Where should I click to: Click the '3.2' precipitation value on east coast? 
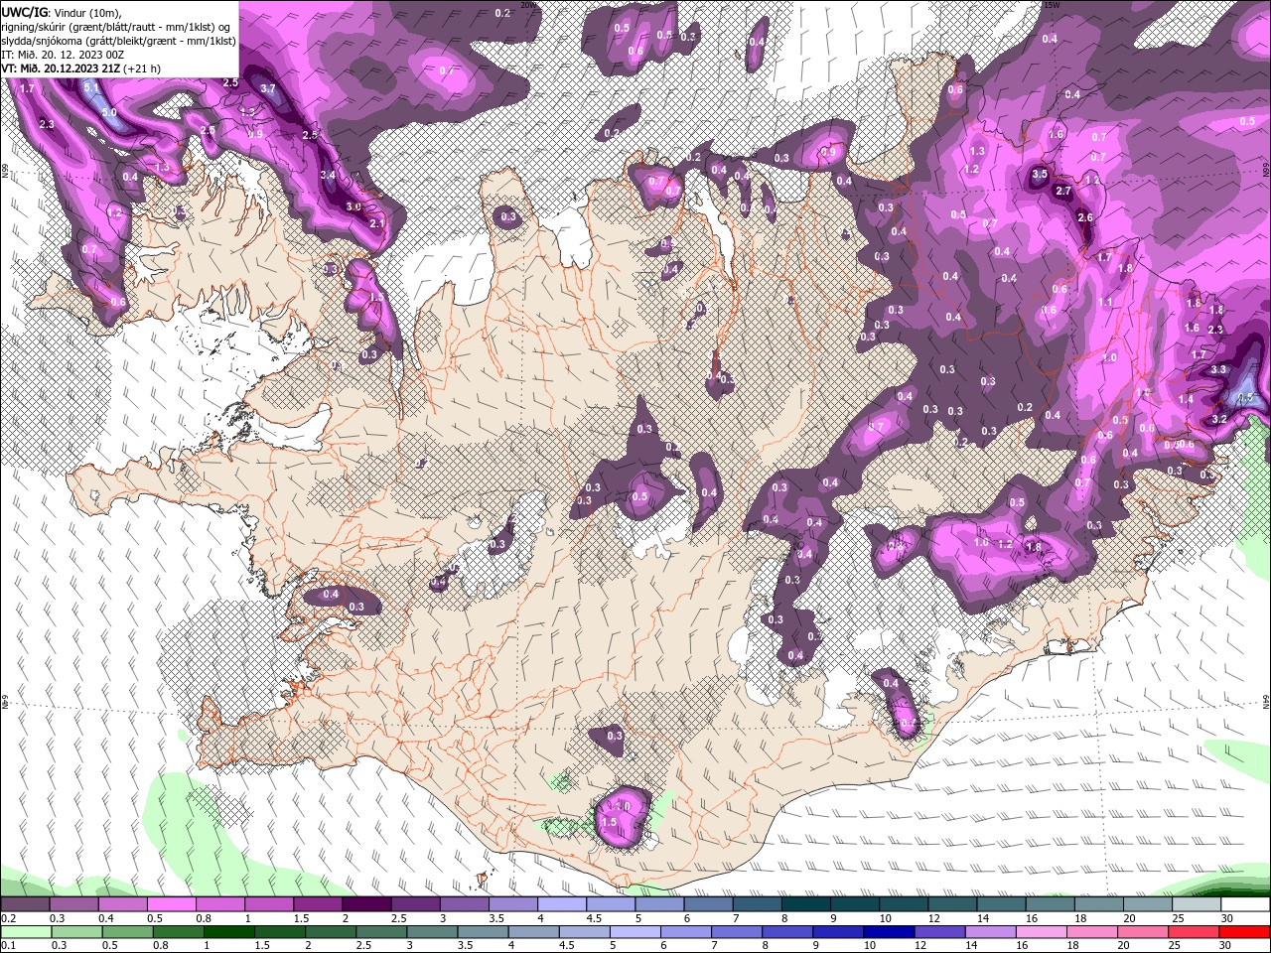coord(1220,419)
